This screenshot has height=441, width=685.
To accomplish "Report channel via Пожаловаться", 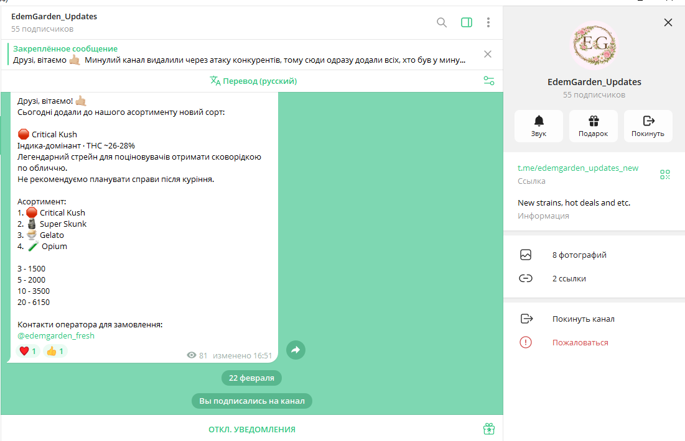I will pyautogui.click(x=594, y=342).
